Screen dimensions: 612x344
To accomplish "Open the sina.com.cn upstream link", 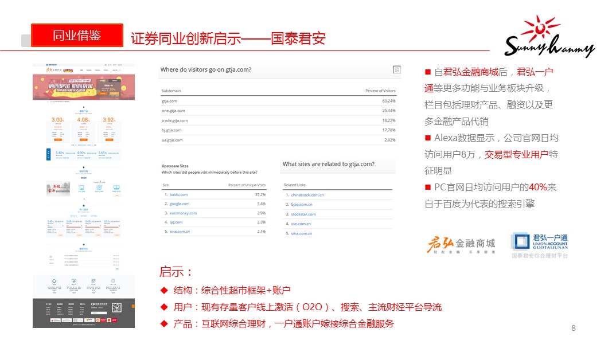I will click(180, 232).
